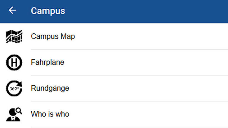The image size is (228, 128).
Task: Tap the 360° rotation icon
Action: tap(14, 88)
